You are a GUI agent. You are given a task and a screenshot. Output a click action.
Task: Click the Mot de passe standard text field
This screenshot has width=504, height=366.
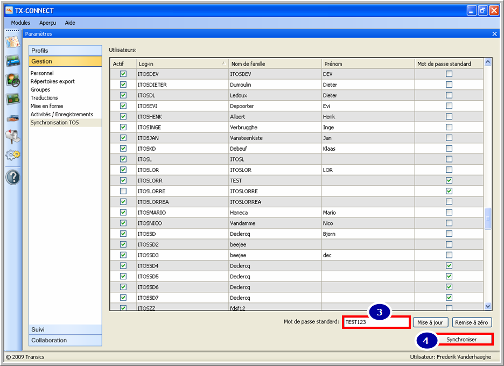tap(376, 322)
